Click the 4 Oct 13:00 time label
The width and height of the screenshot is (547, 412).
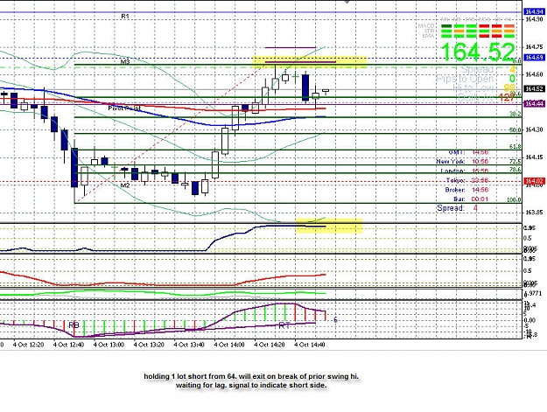coord(109,345)
